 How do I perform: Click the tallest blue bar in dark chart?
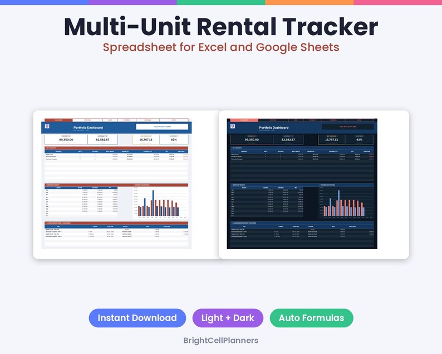point(339,203)
